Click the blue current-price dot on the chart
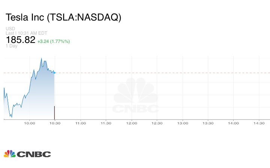Screen dimensions: 270x168 [55, 73]
